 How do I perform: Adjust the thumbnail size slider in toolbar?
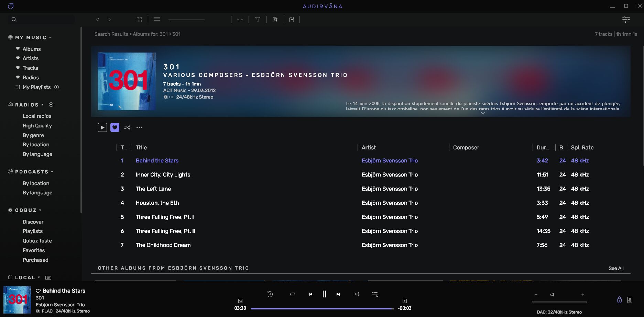[186, 20]
